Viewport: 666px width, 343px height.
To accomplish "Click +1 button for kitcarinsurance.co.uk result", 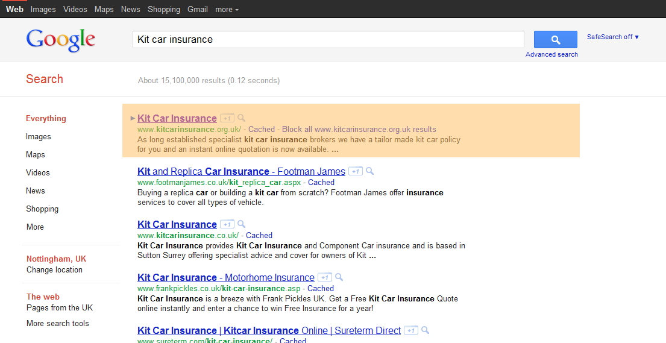I will click(x=227, y=224).
